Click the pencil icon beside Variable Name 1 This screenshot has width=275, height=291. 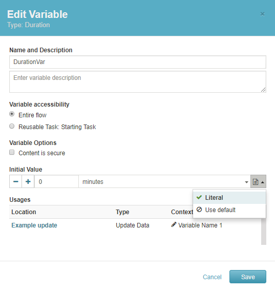[174, 224]
